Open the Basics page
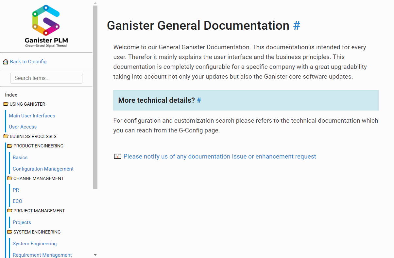 click(x=20, y=158)
